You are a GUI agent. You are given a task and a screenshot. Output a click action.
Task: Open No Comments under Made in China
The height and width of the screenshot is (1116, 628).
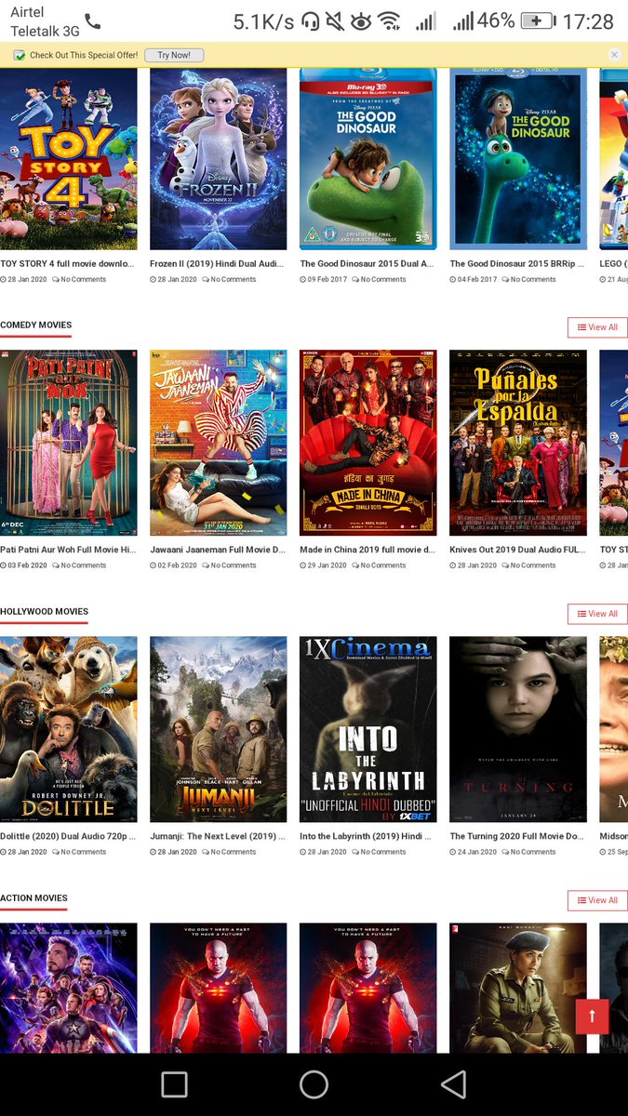(379, 565)
